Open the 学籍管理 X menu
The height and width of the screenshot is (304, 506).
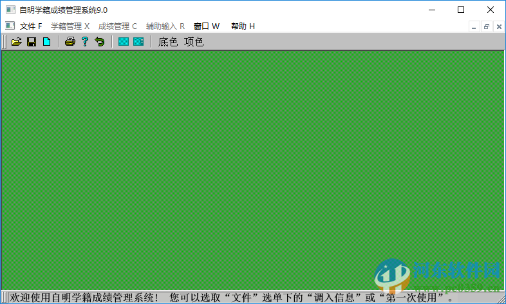[70, 26]
